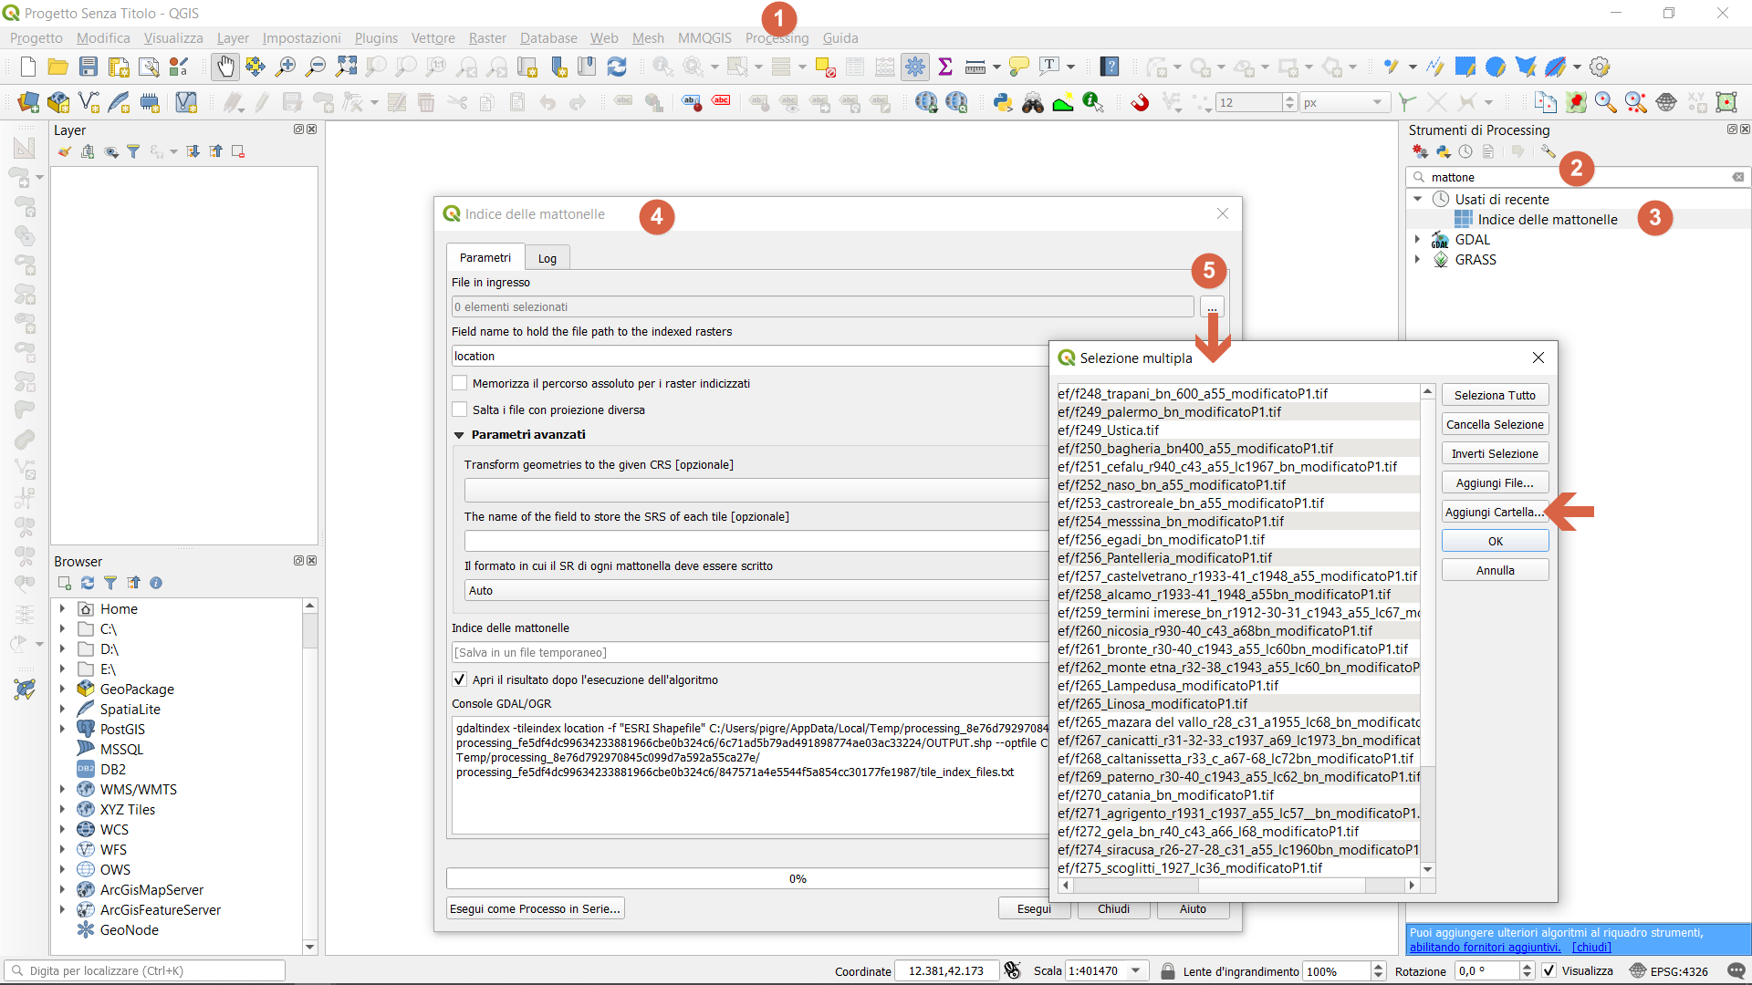Expand the GDAL provider group
The height and width of the screenshot is (985, 1752).
pyautogui.click(x=1417, y=239)
